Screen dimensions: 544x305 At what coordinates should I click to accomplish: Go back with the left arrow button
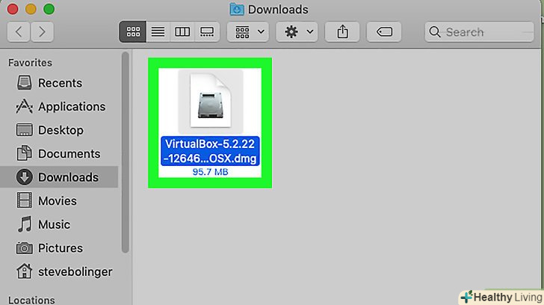19,32
